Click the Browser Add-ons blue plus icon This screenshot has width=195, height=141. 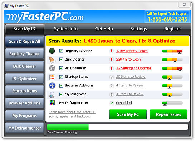click(52, 86)
